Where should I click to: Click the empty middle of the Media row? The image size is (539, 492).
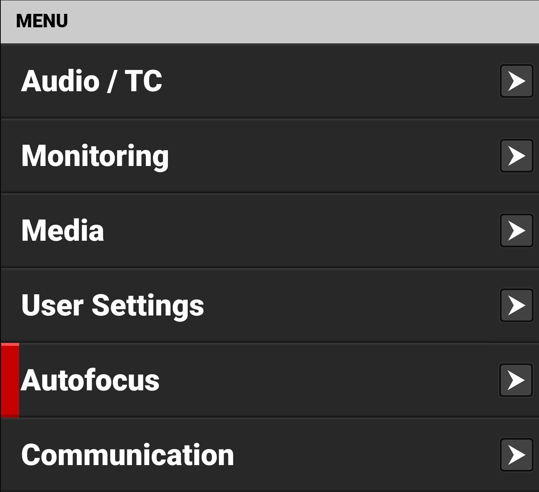287,231
